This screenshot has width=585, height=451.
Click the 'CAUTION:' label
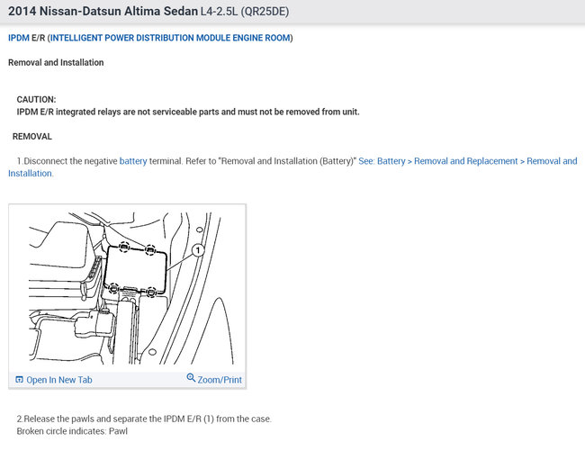36,100
